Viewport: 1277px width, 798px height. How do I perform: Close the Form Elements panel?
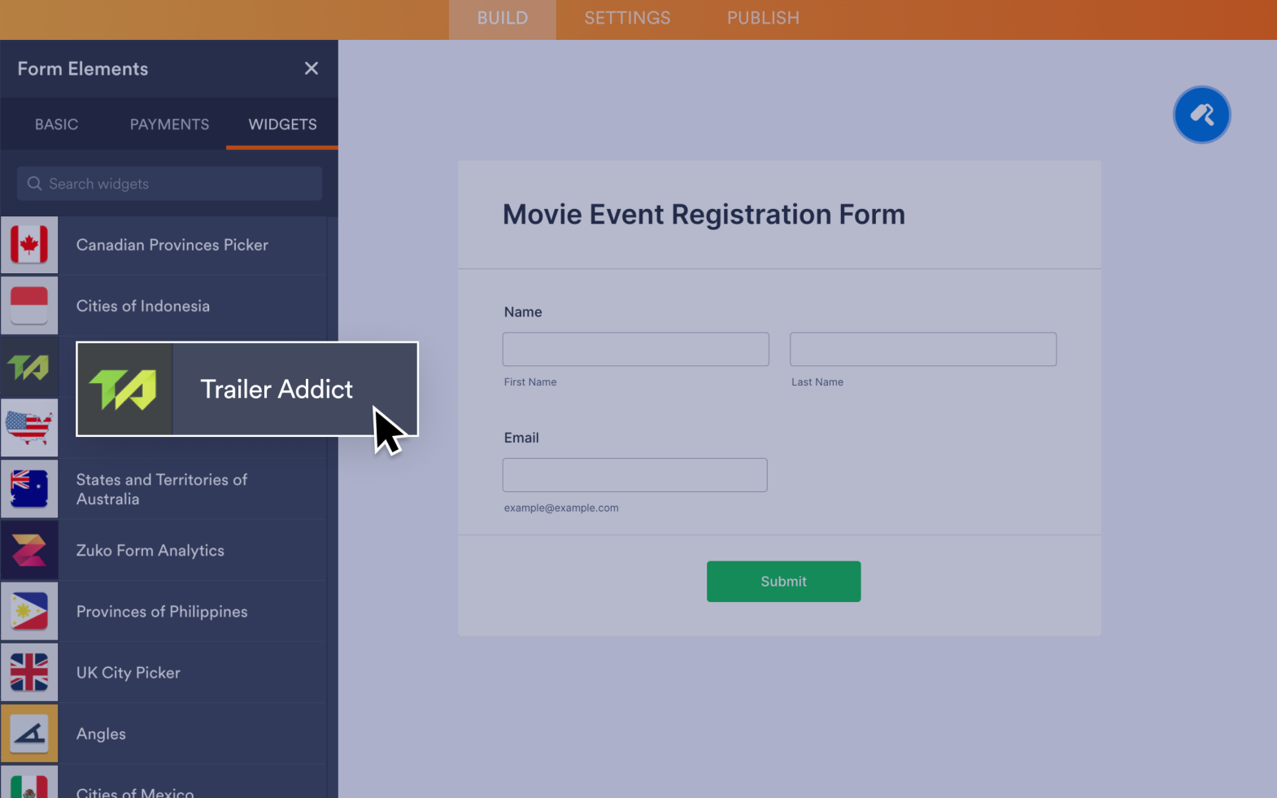click(311, 68)
